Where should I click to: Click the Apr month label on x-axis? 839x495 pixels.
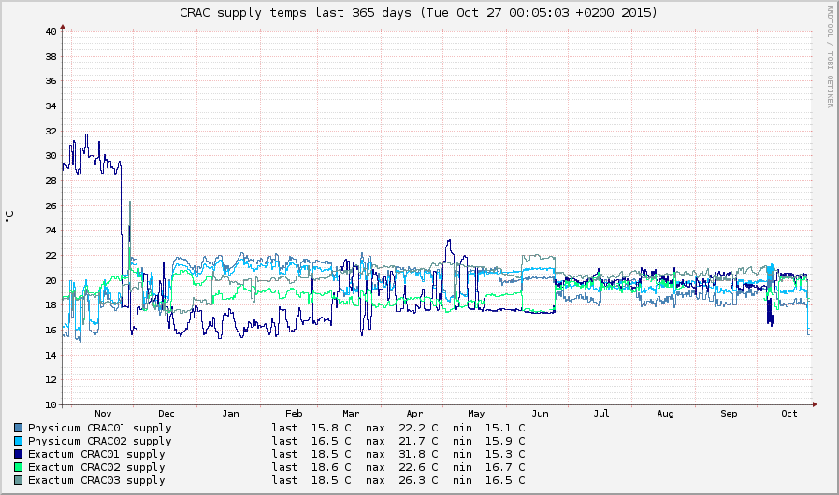[414, 414]
